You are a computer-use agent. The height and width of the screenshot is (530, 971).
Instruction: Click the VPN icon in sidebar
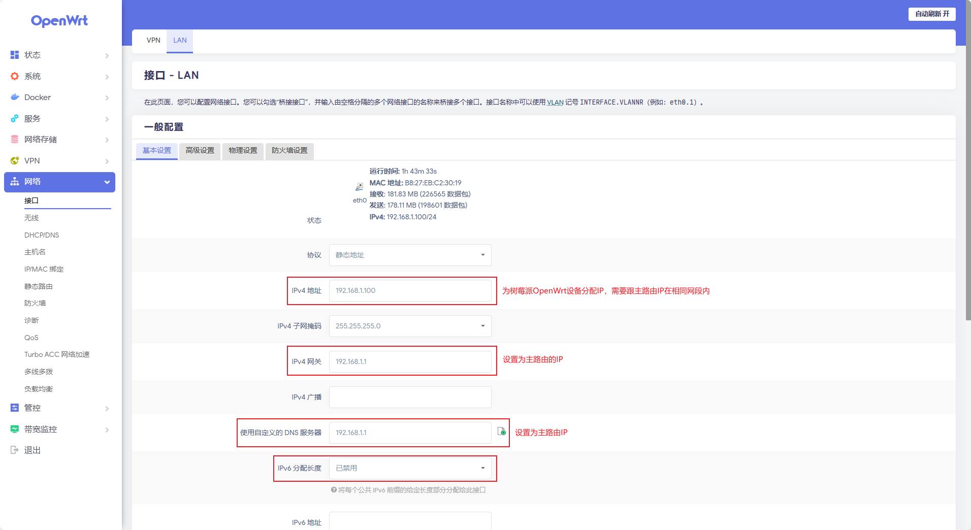[x=15, y=160]
